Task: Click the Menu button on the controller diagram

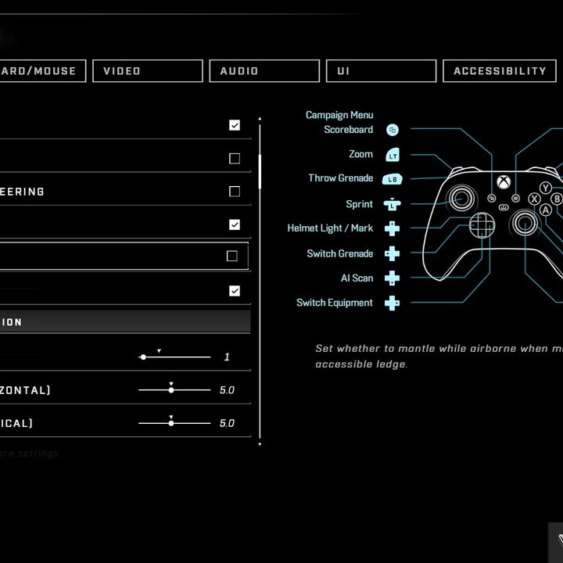Action: pyautogui.click(x=515, y=198)
